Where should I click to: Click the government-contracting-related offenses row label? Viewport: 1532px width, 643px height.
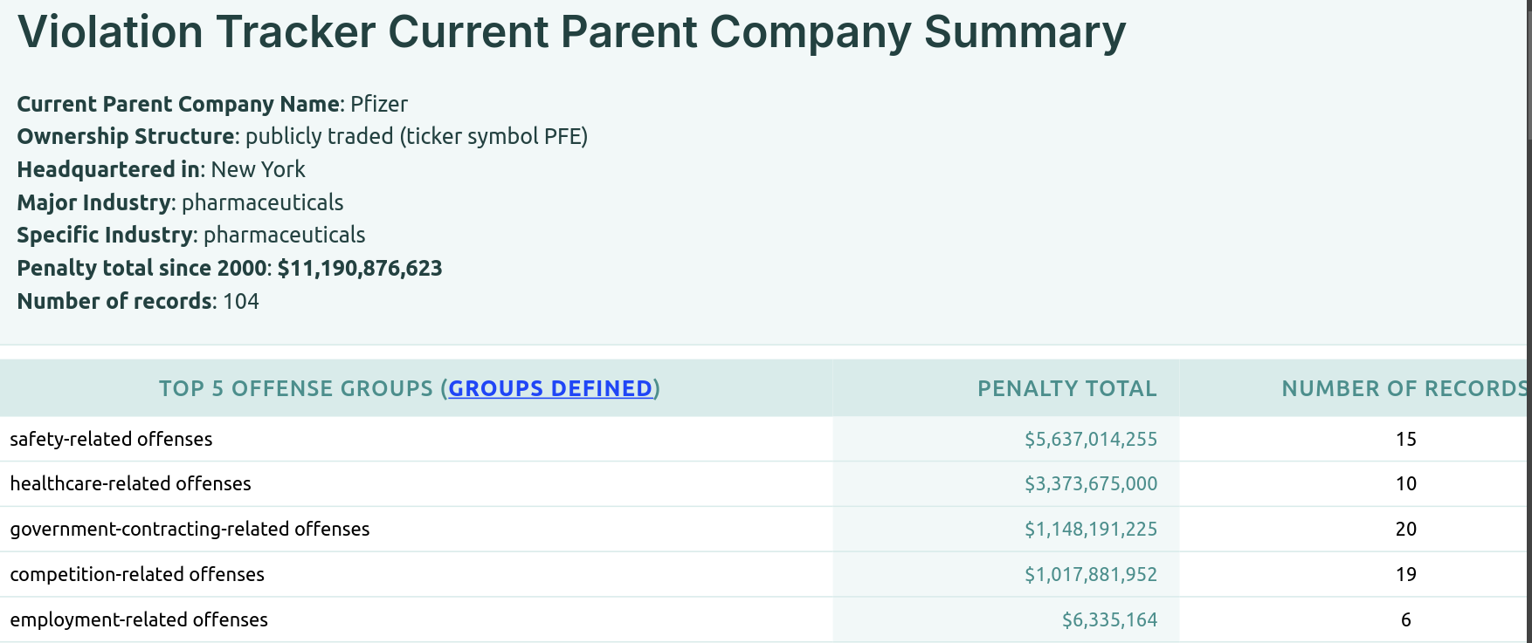[190, 529]
